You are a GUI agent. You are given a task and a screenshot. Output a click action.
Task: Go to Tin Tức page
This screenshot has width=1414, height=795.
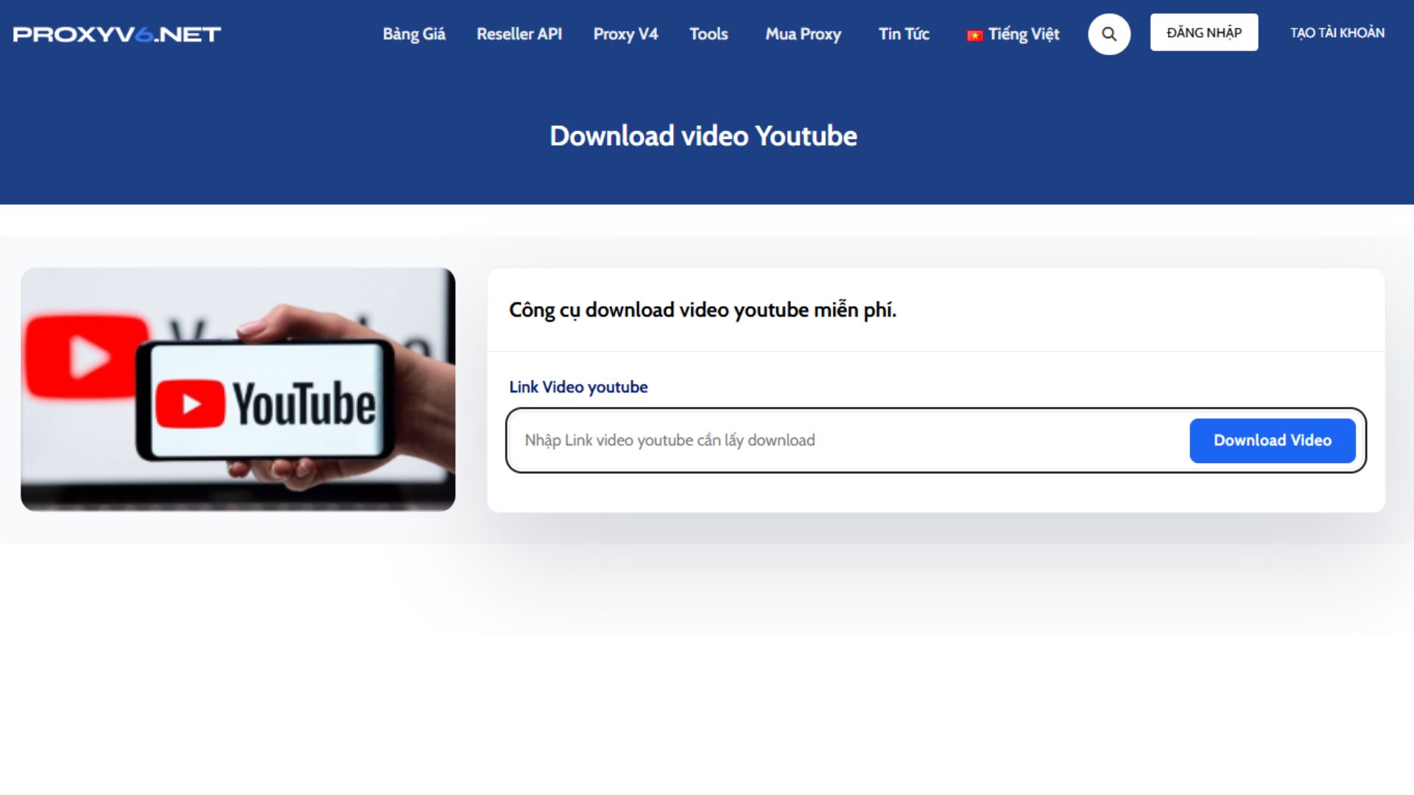click(x=904, y=34)
